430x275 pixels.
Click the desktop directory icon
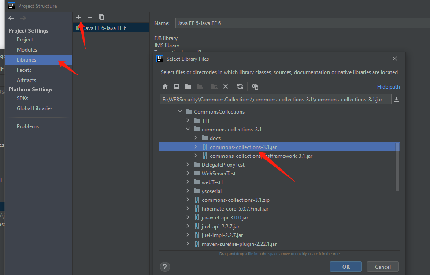177,87
